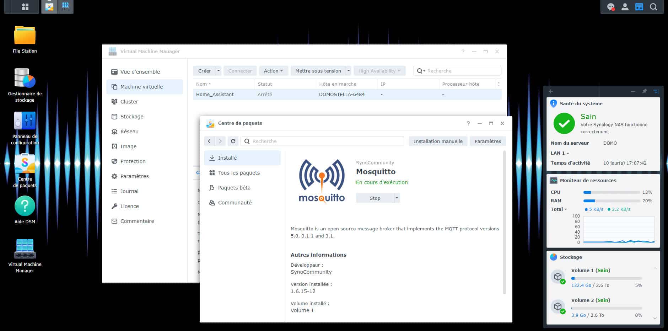Image resolution: width=668 pixels, height=331 pixels.
Task: Click the Créer button
Action: (x=204, y=71)
